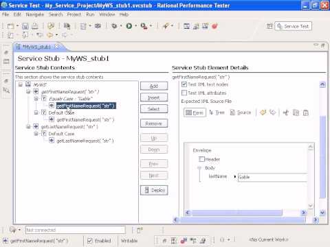
Task: Click the red record icon in toolbar
Action: click(x=214, y=26)
